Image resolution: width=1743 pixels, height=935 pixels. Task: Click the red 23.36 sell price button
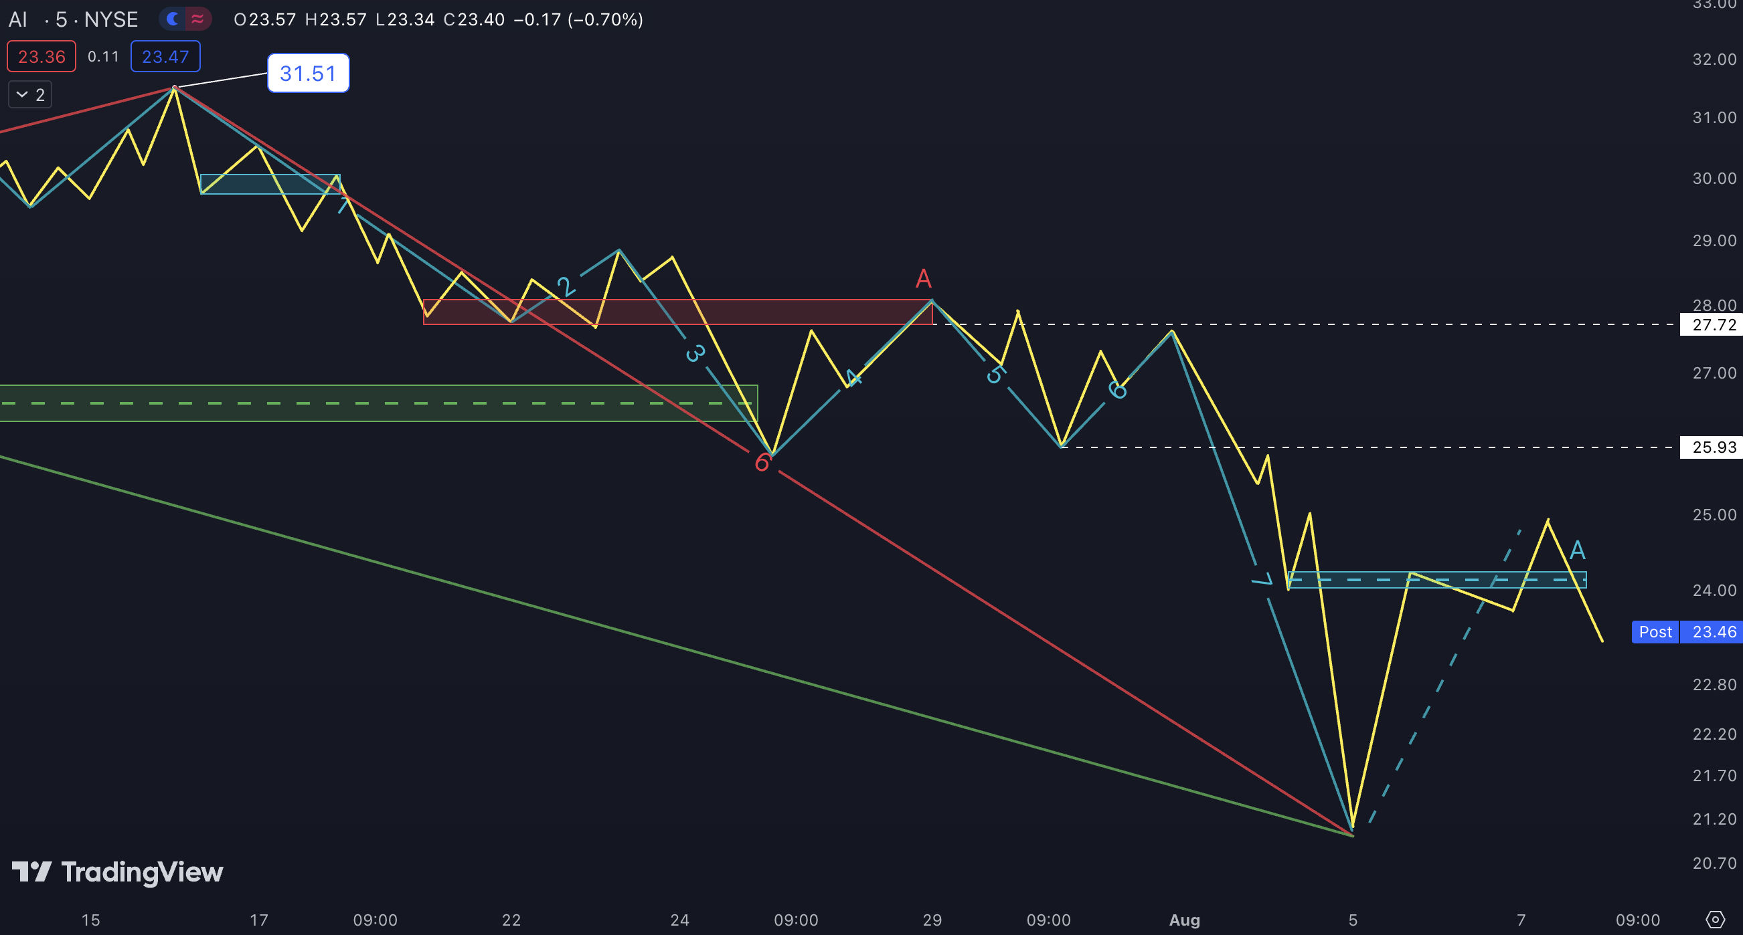tap(41, 57)
